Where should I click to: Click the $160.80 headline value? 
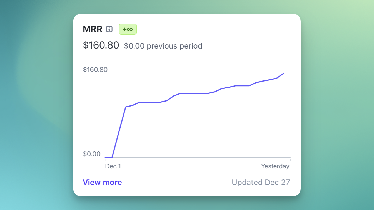(x=101, y=45)
